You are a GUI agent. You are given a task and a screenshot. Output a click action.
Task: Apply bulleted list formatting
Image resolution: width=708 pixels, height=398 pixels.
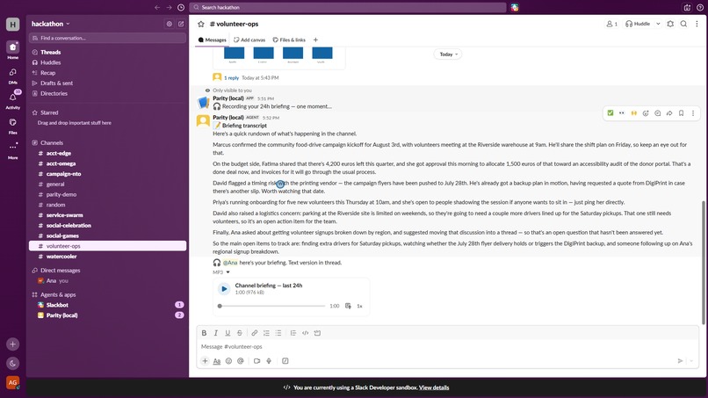(278, 333)
